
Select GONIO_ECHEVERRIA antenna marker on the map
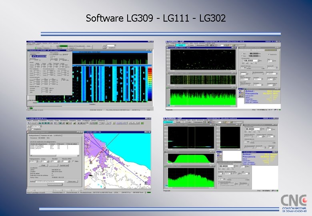pyautogui.click(x=91, y=162)
